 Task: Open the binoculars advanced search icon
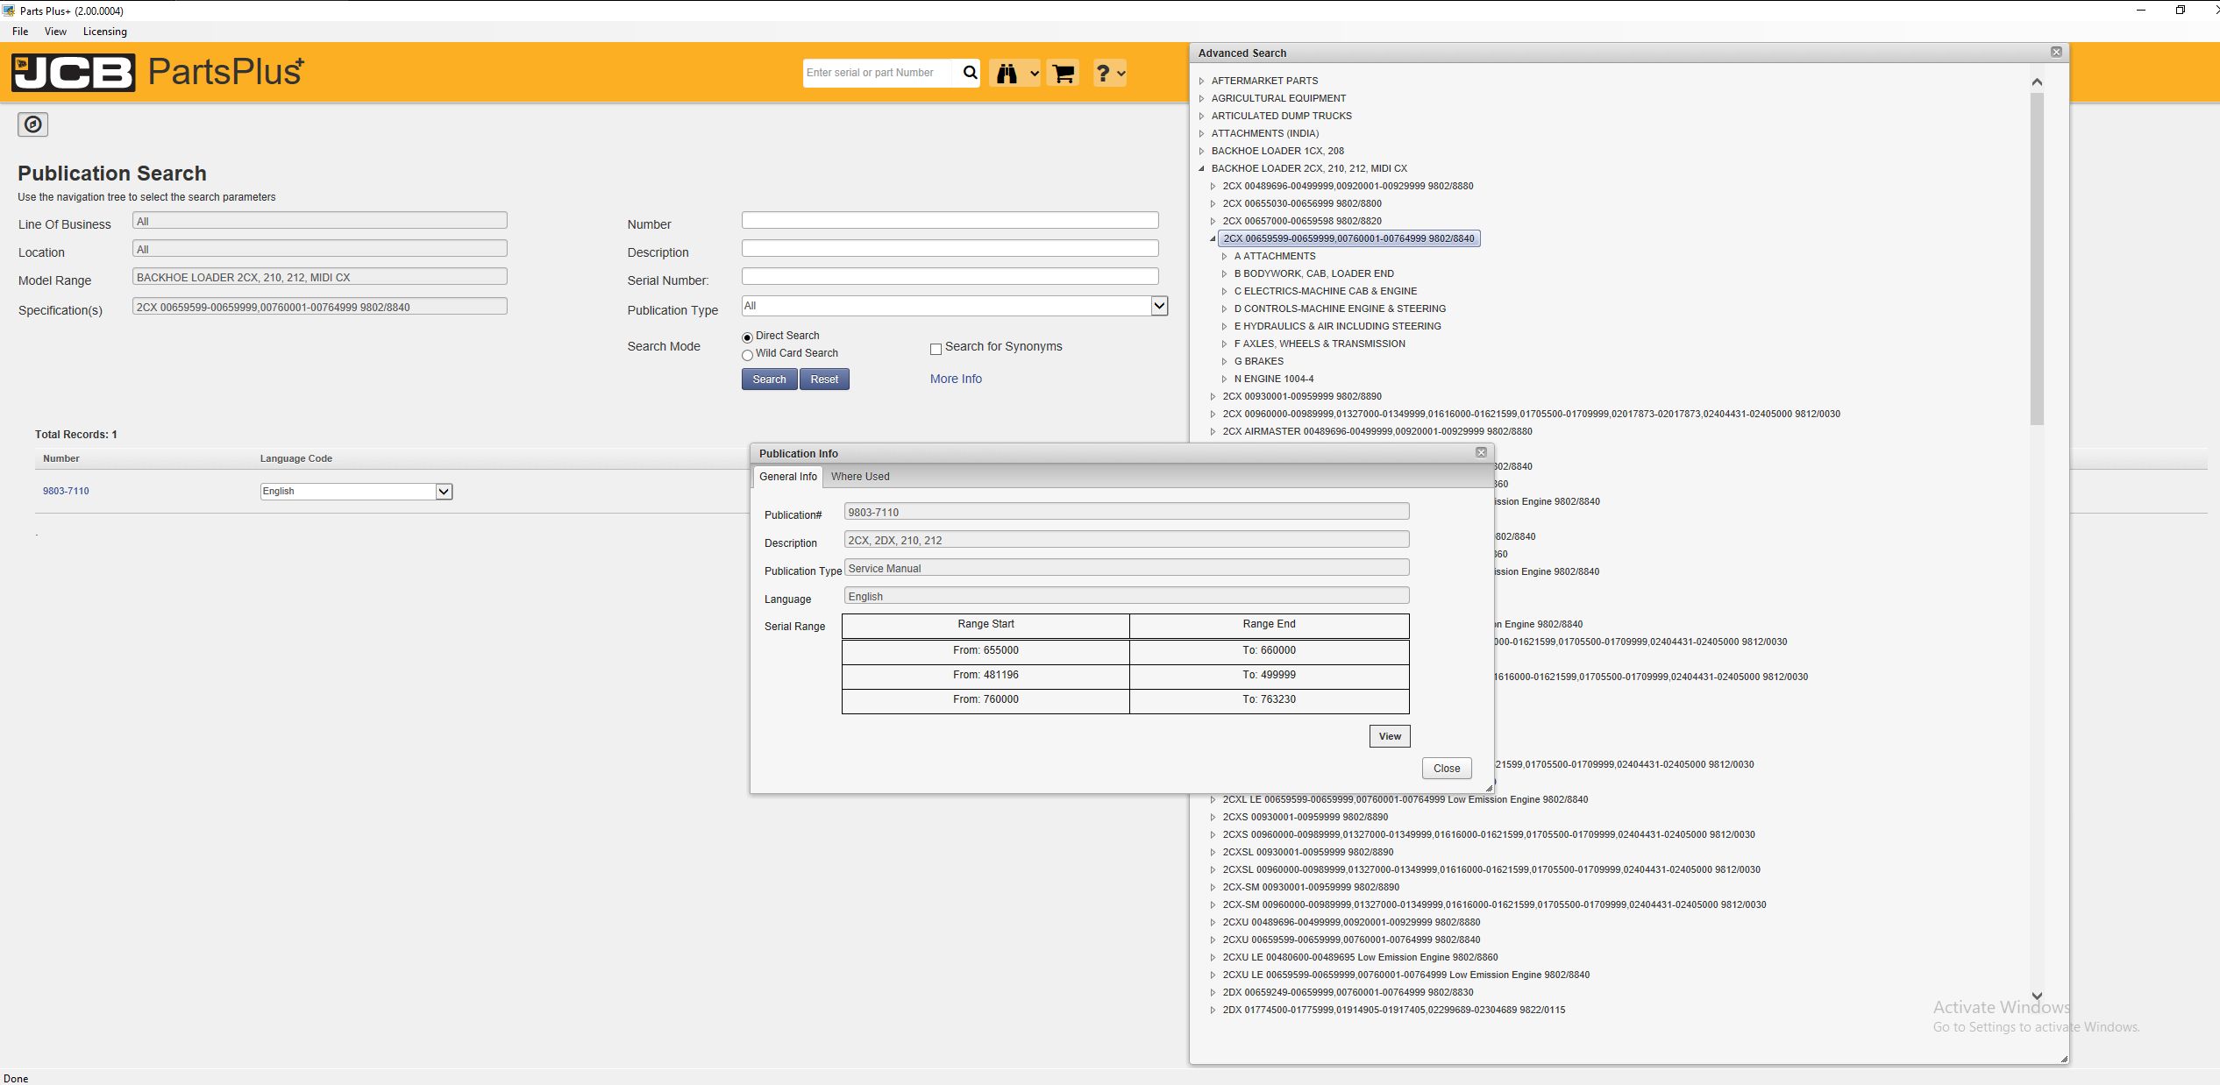pyautogui.click(x=1007, y=73)
